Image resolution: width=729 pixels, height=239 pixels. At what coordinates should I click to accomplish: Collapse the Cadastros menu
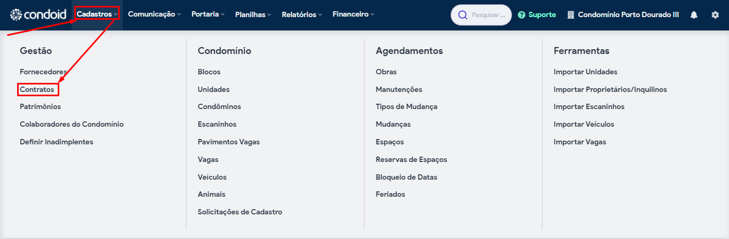pos(97,14)
